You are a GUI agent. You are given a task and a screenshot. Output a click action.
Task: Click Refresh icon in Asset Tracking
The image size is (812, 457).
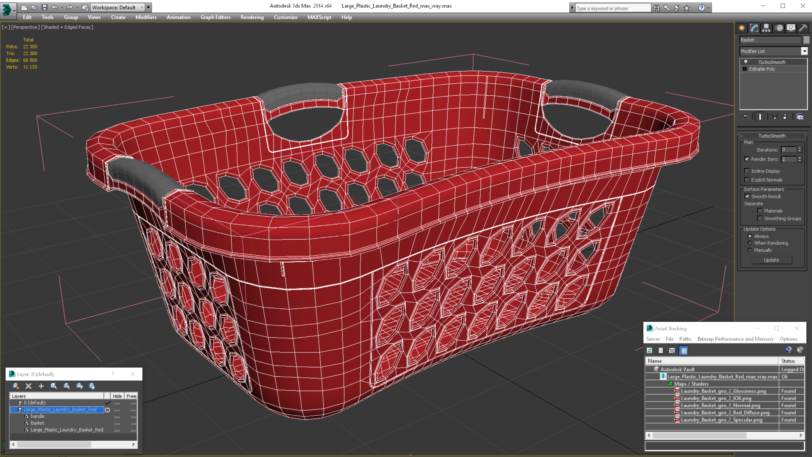[x=649, y=350]
